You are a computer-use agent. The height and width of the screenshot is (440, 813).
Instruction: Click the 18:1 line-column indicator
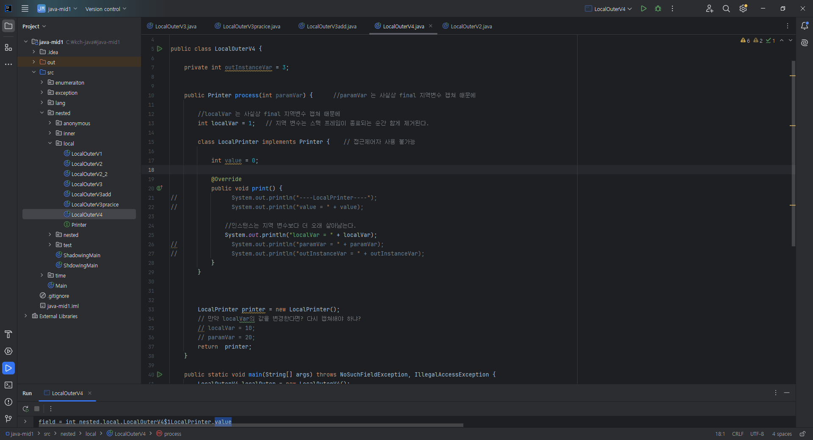pyautogui.click(x=720, y=434)
